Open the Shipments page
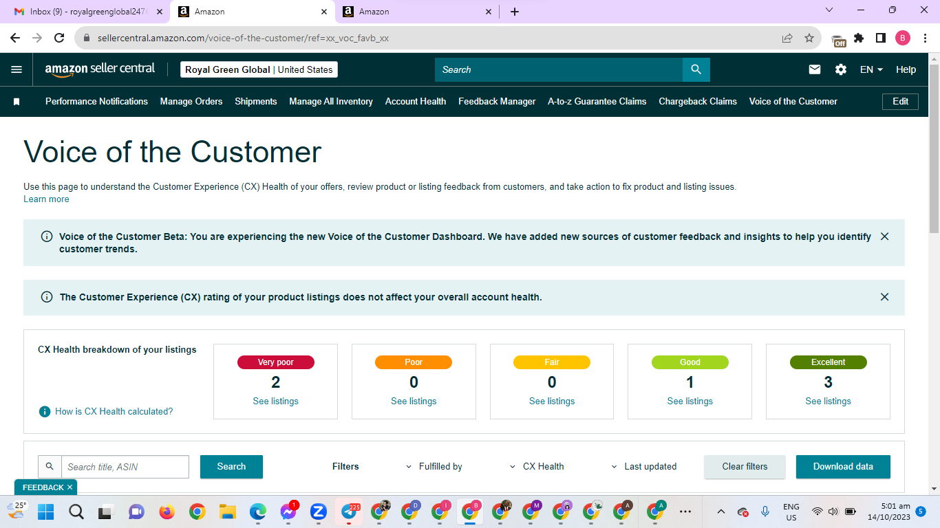This screenshot has height=528, width=940. point(256,102)
